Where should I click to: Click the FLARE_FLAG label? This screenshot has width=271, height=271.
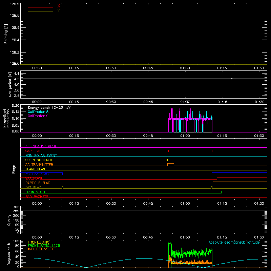[x=35, y=169]
